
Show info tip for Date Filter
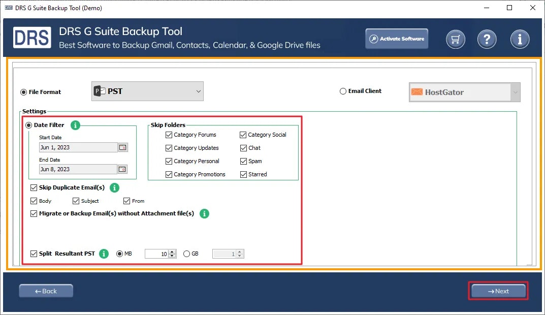pyautogui.click(x=75, y=125)
